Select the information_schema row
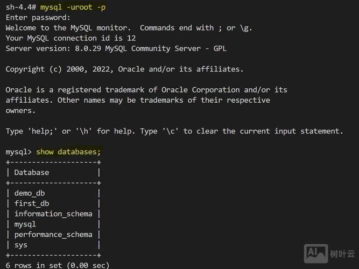 pyautogui.click(x=53, y=214)
